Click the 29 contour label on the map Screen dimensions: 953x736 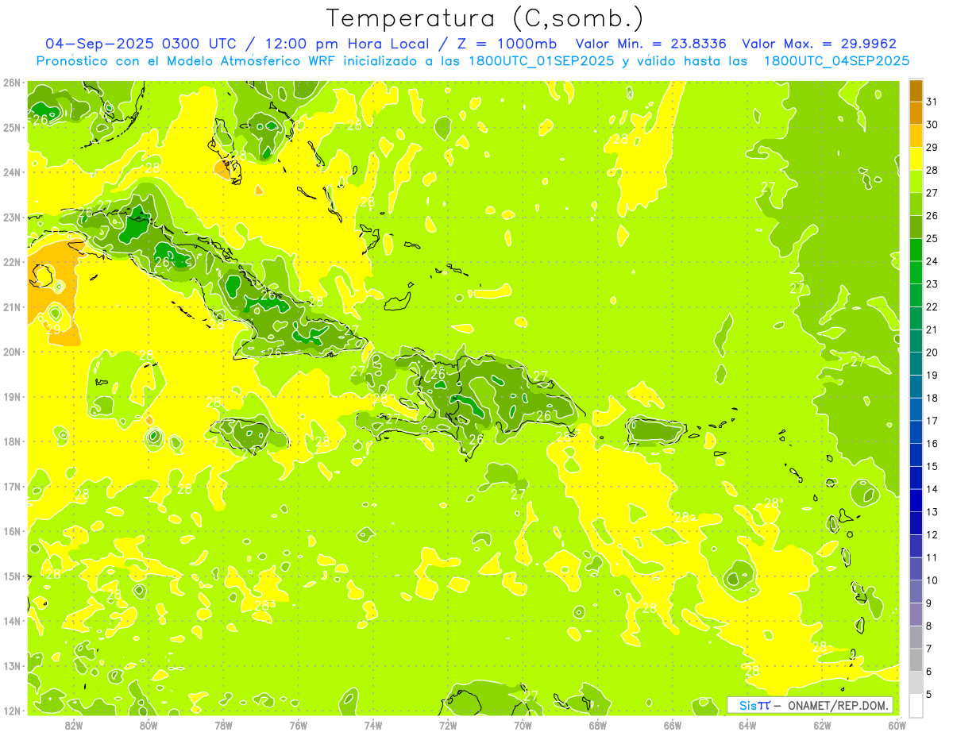click(x=53, y=329)
